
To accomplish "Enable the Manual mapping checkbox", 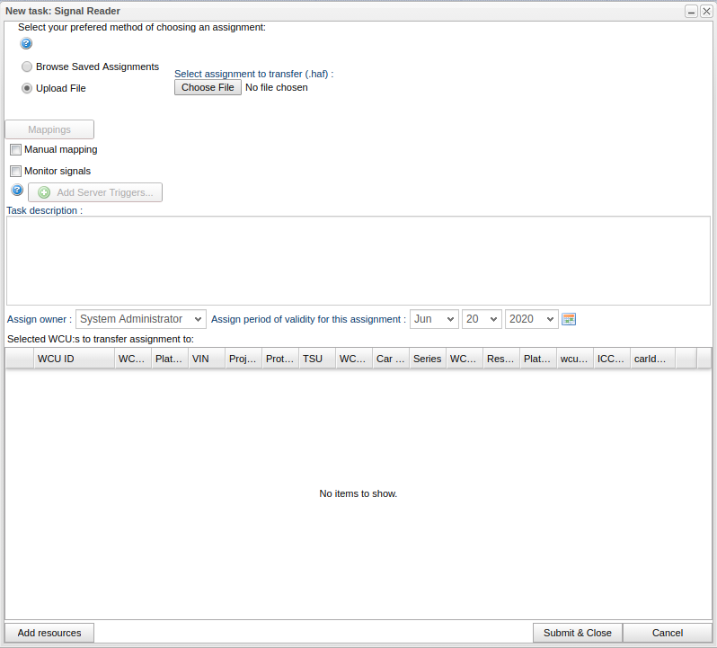I will pos(15,149).
